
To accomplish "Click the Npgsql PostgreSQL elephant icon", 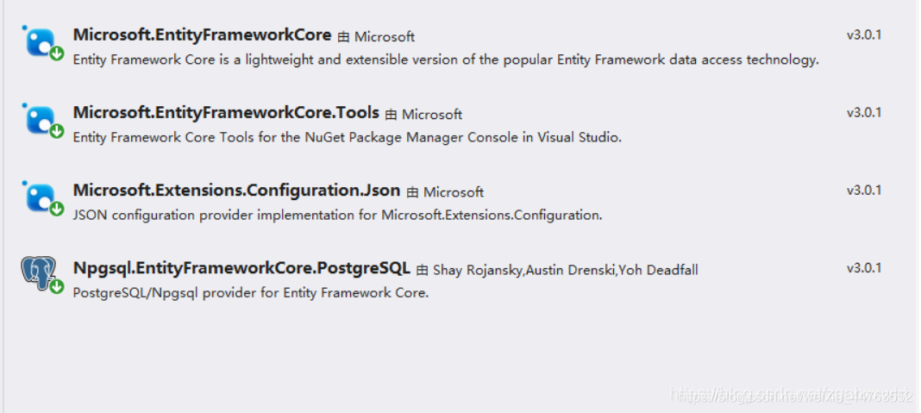I will point(39,274).
